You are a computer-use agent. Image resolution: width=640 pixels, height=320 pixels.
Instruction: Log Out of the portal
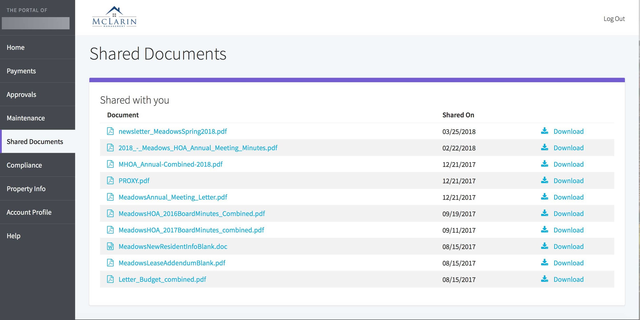(614, 19)
